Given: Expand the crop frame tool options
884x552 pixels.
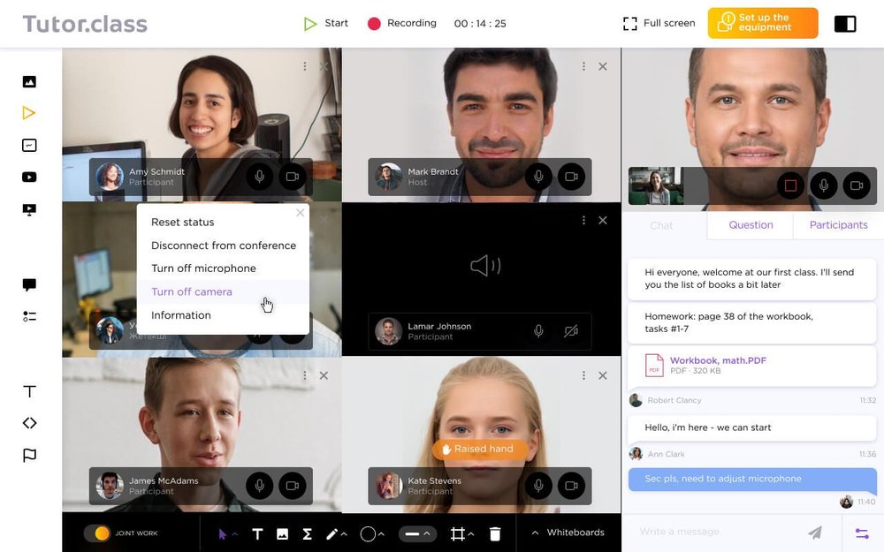Looking at the screenshot, I should [x=471, y=534].
